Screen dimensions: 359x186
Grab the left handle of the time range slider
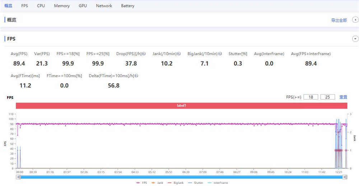coord(18,177)
